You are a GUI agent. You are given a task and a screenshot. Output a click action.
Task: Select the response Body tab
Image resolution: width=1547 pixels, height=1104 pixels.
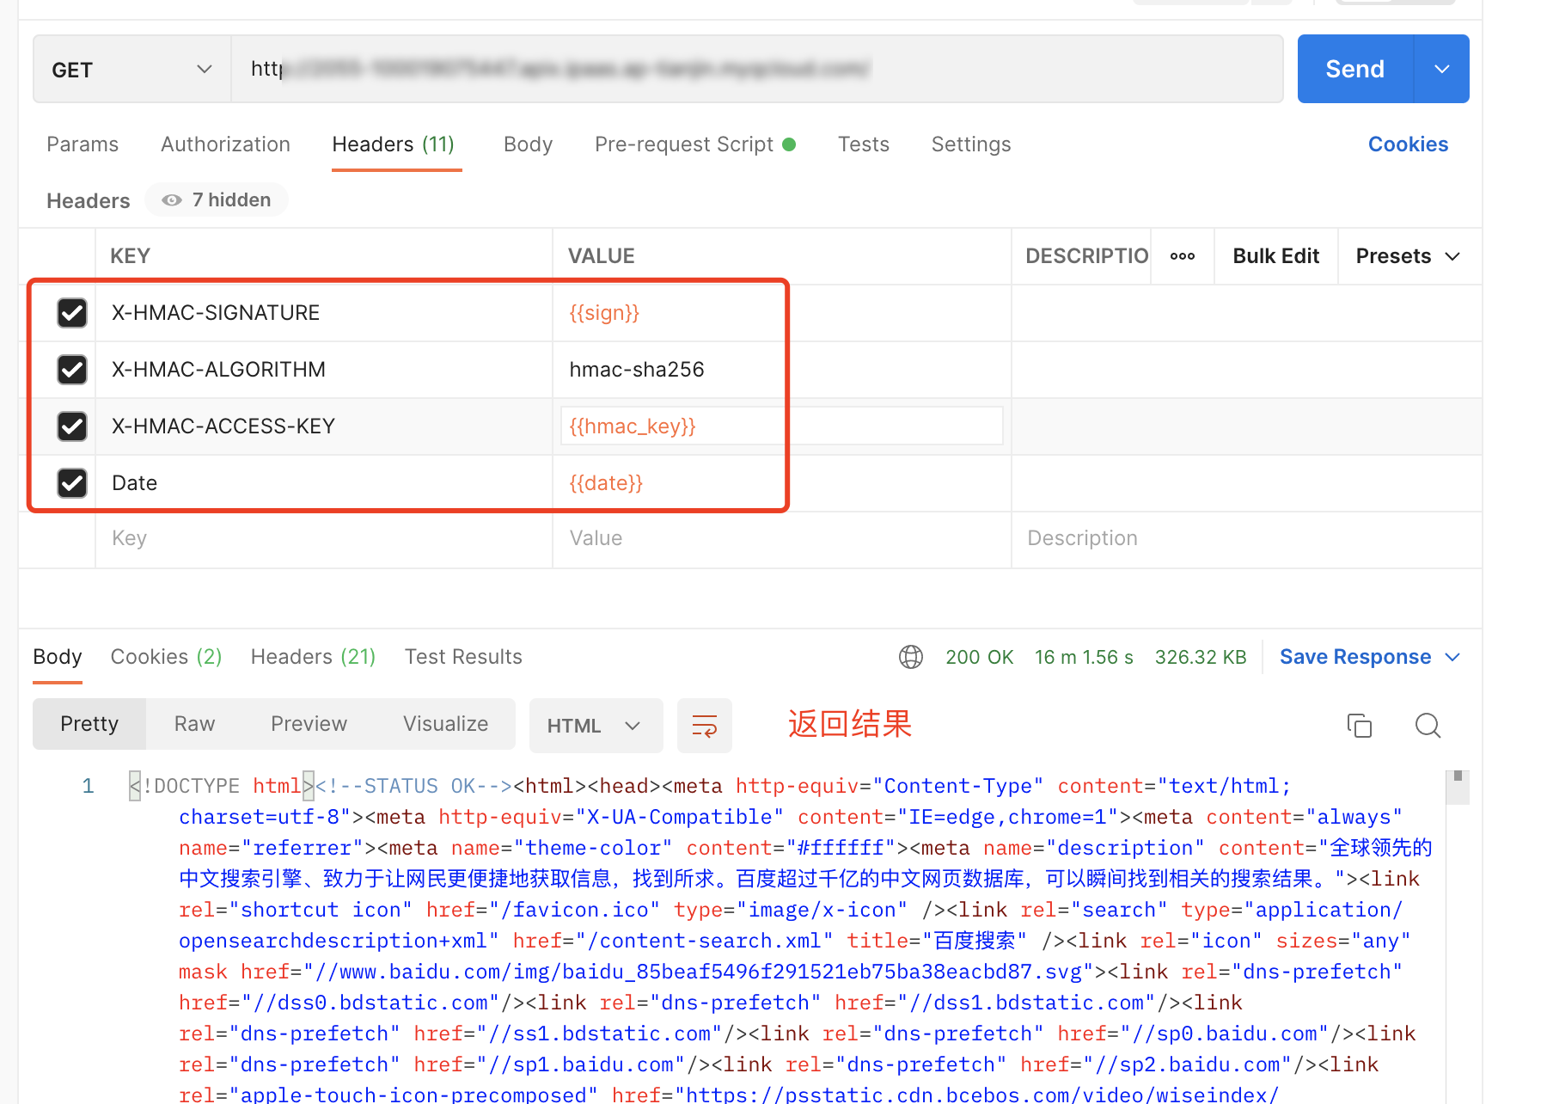[x=58, y=657]
